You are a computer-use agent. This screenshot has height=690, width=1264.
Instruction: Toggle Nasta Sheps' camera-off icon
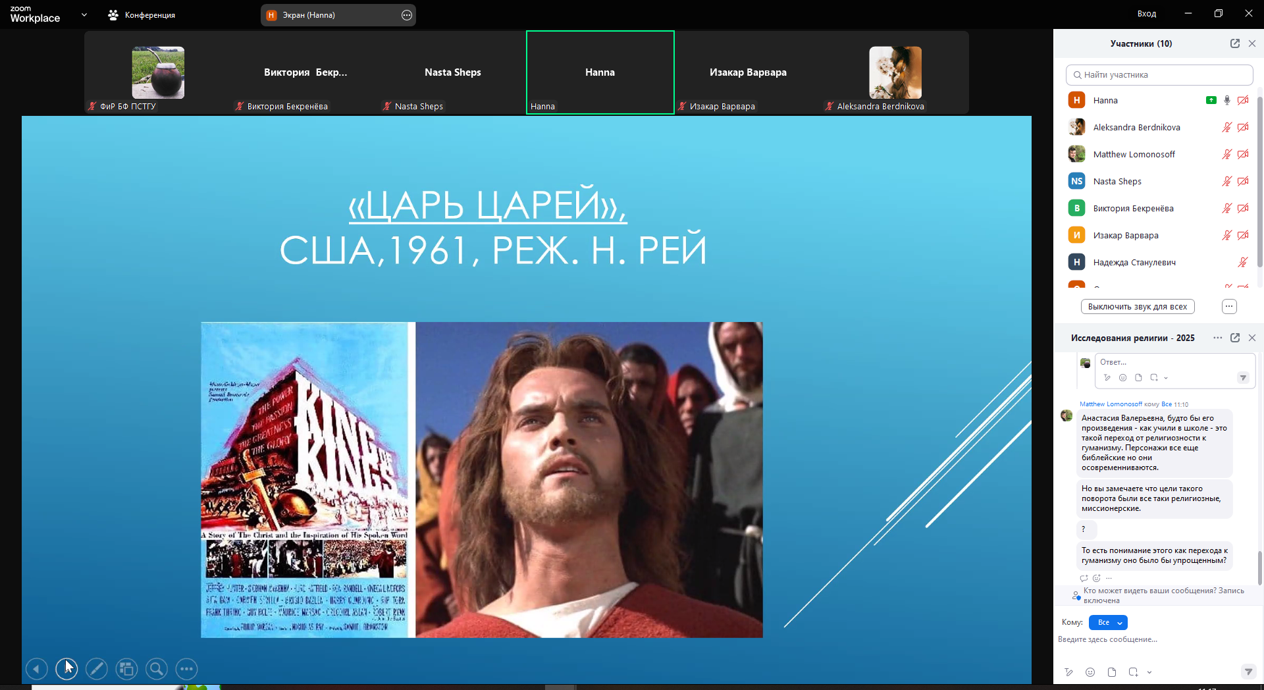(x=1243, y=181)
